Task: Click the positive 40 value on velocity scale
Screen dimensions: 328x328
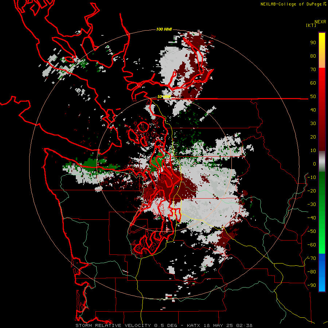Action: [x=313, y=110]
